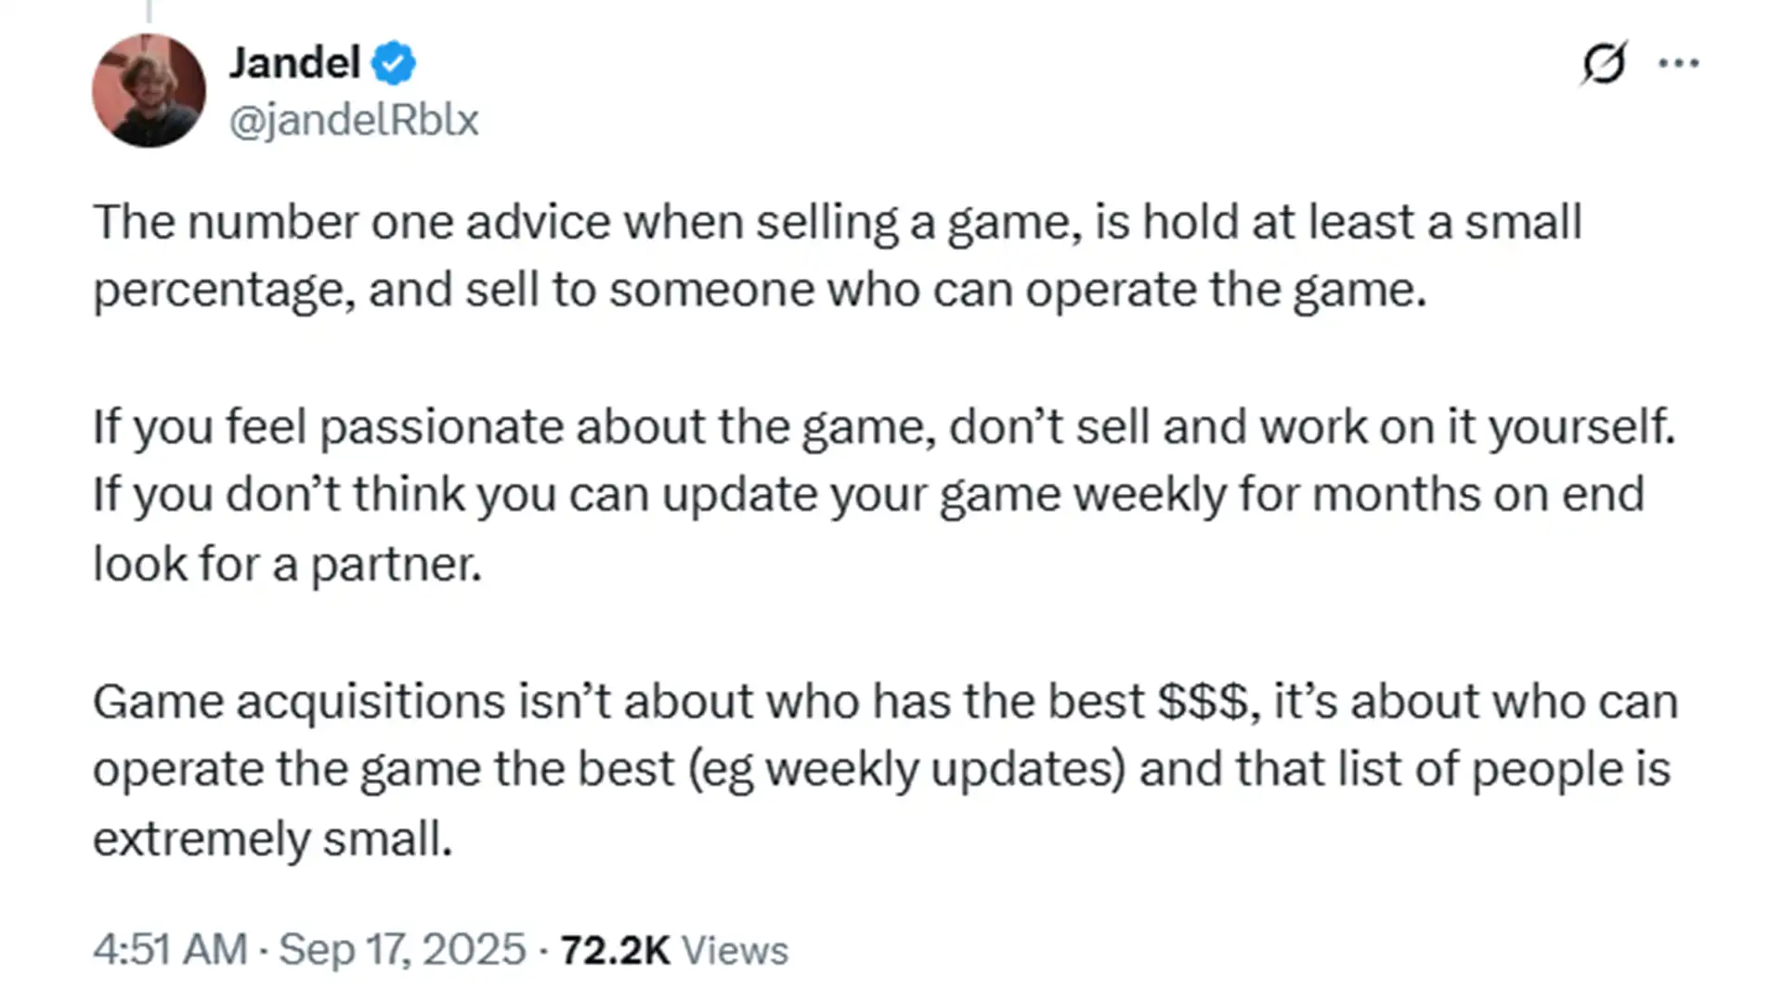Click the "$$$" symbols in the post

click(x=1202, y=701)
